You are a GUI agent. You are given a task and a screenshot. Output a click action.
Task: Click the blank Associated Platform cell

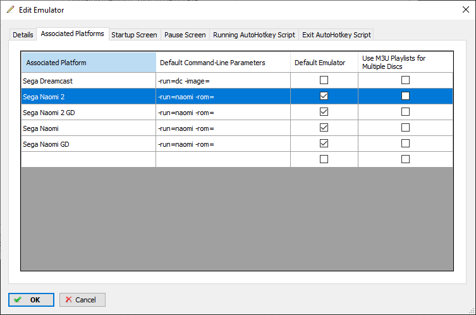coord(88,159)
